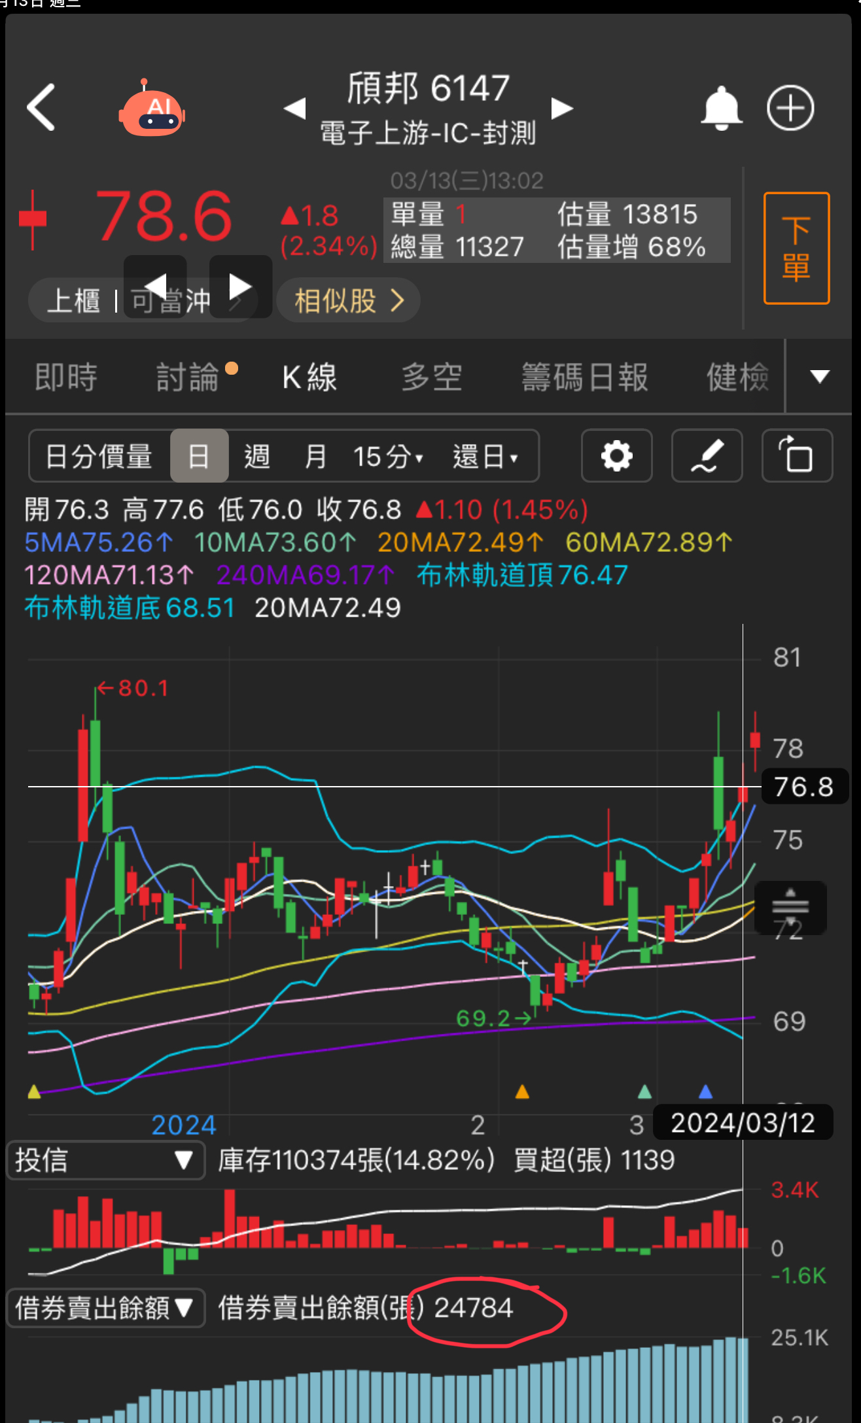Open chart settings gear icon

[x=616, y=456]
